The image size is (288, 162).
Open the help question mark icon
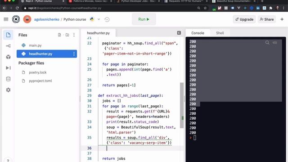(x=8, y=161)
